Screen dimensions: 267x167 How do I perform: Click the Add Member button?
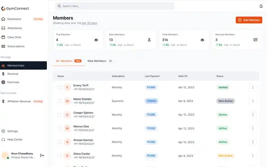tap(249, 20)
